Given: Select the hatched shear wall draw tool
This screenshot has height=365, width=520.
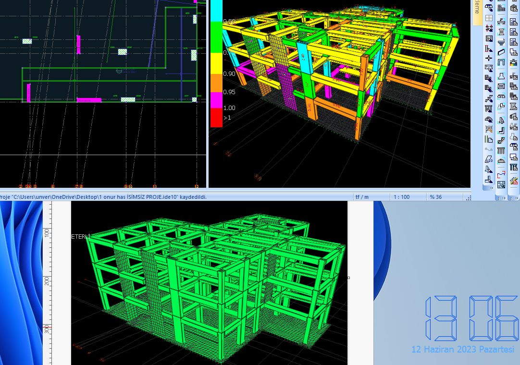Looking at the screenshot, I should click(489, 38).
